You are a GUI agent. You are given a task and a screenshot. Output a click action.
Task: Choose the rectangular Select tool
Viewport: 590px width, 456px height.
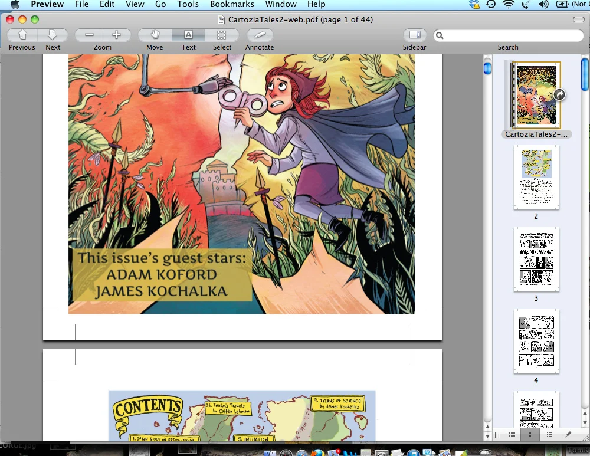coord(222,35)
